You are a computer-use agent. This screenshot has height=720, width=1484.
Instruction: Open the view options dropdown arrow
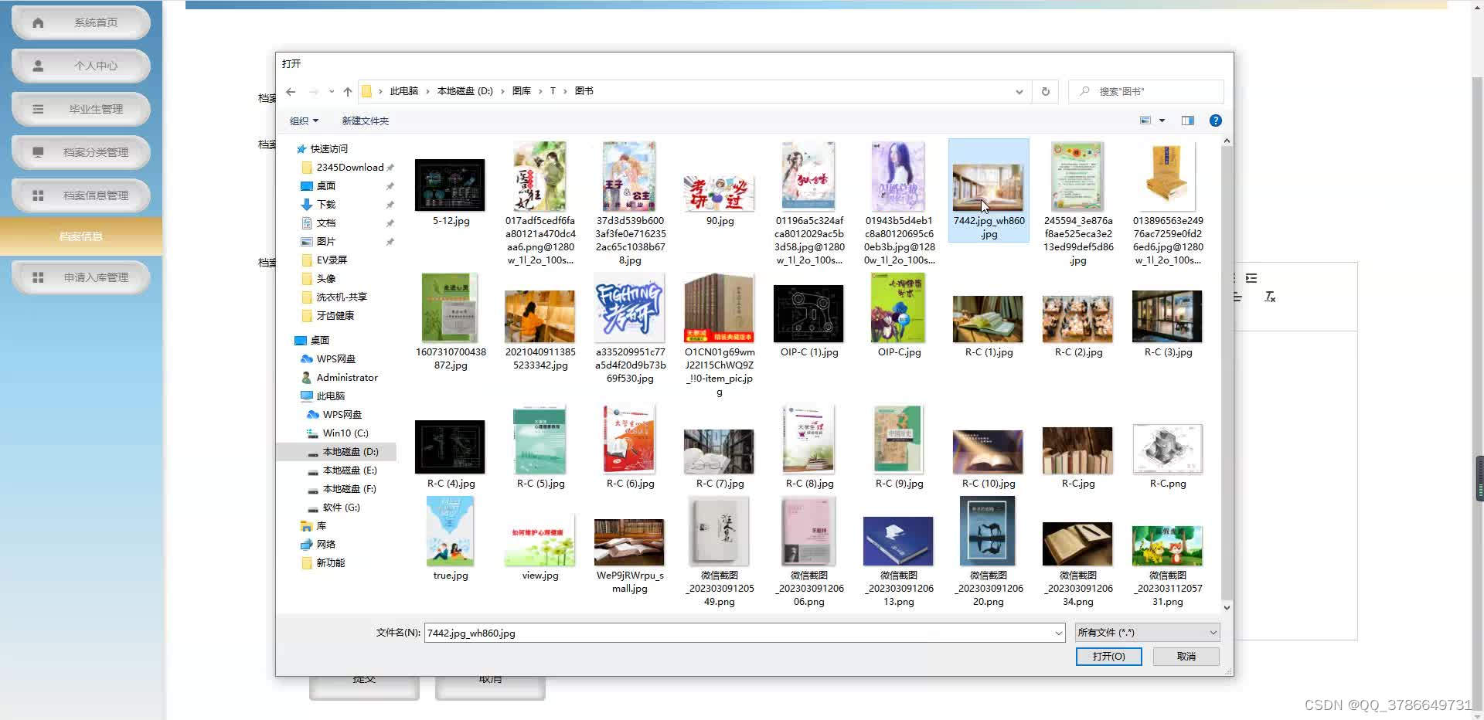point(1162,121)
